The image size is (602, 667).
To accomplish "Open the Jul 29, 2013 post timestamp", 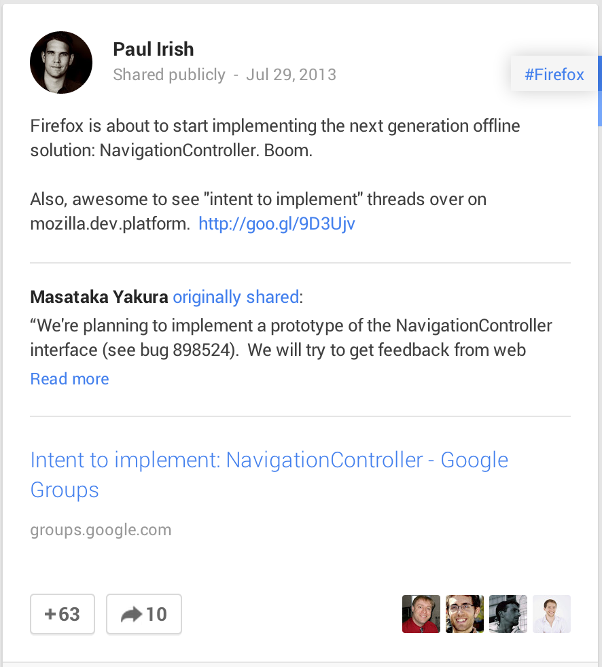I will [291, 75].
